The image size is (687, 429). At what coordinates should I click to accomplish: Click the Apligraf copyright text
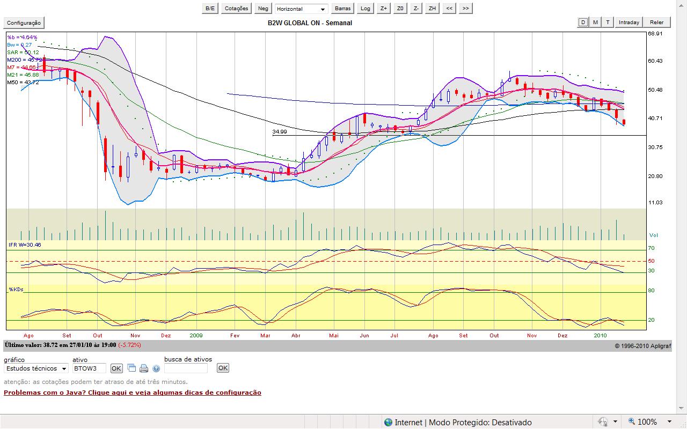tap(643, 346)
